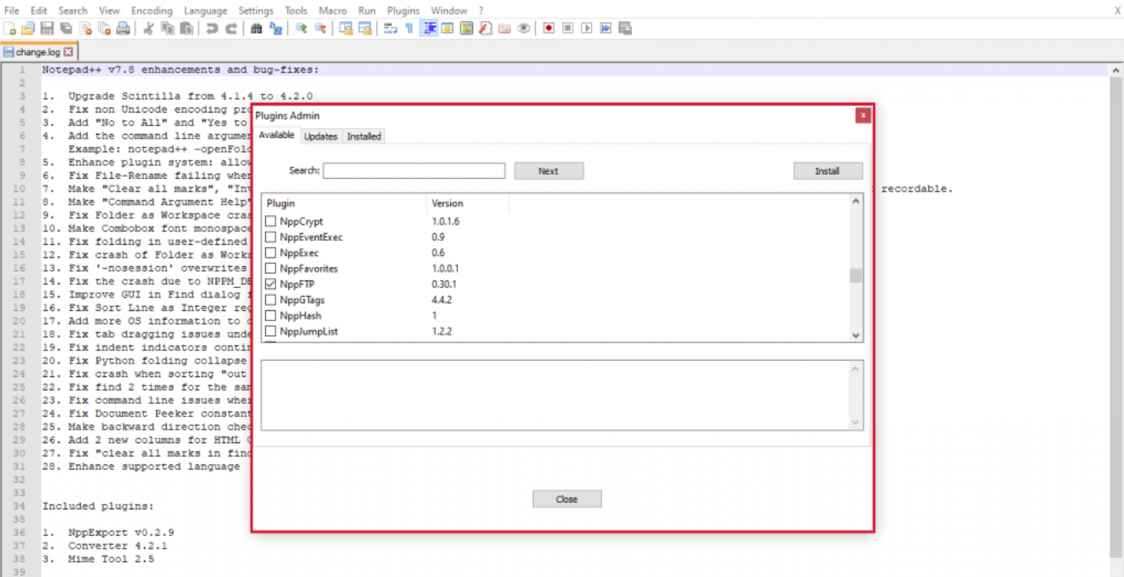Click the Cut scissors icon

point(148,28)
